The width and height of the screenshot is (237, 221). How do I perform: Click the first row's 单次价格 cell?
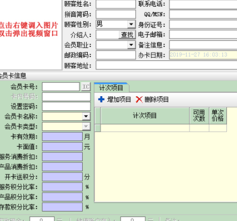click(x=218, y=128)
